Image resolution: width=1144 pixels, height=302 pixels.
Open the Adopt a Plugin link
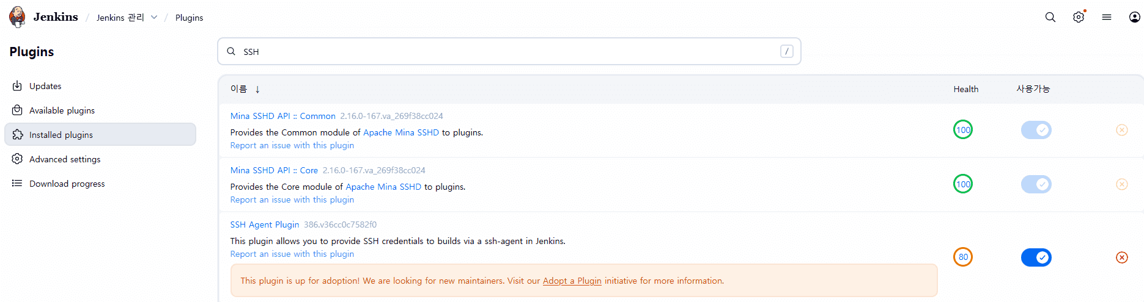coord(572,281)
